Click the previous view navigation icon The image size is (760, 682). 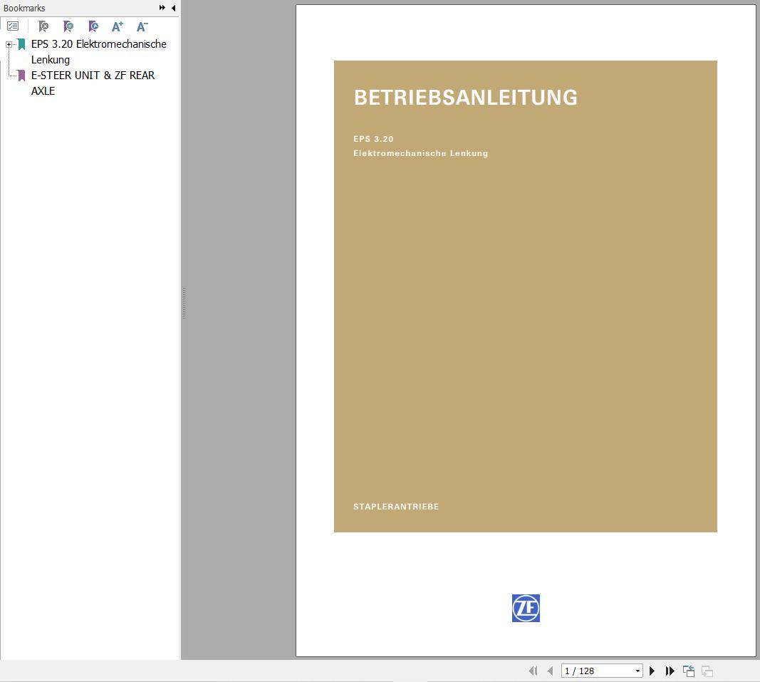coord(689,671)
